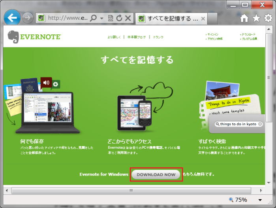276x208 pixels.
Task: Click the search magnifier in the address bar
Action: click(93, 18)
